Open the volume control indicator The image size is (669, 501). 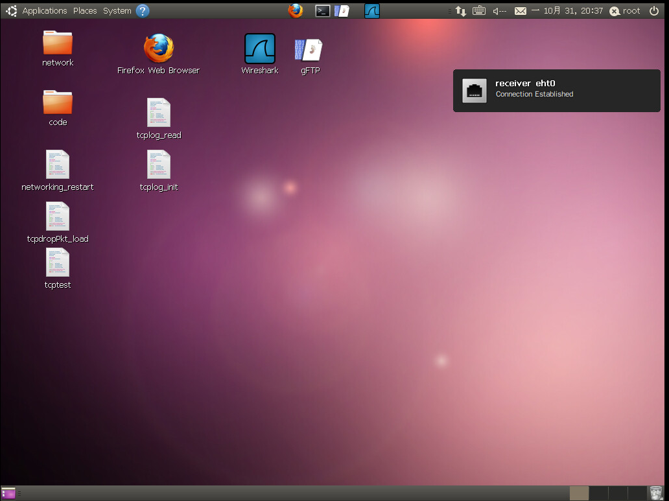(499, 11)
